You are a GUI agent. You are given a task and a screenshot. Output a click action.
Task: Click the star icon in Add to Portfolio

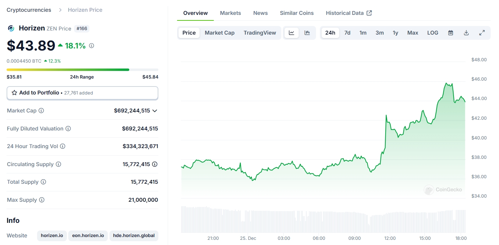coord(15,93)
